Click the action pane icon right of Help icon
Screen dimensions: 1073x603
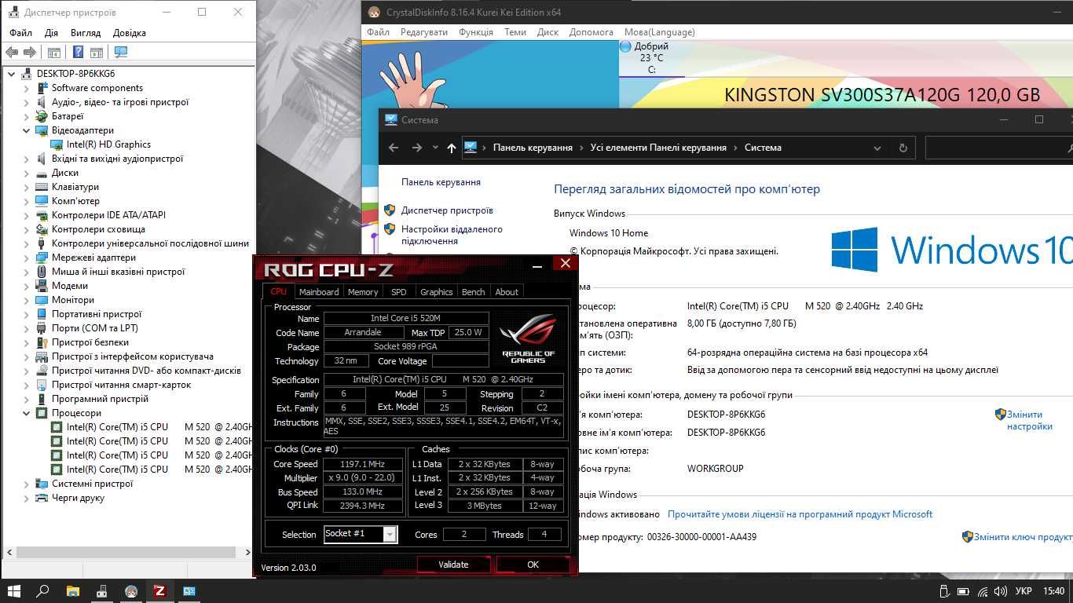click(97, 52)
